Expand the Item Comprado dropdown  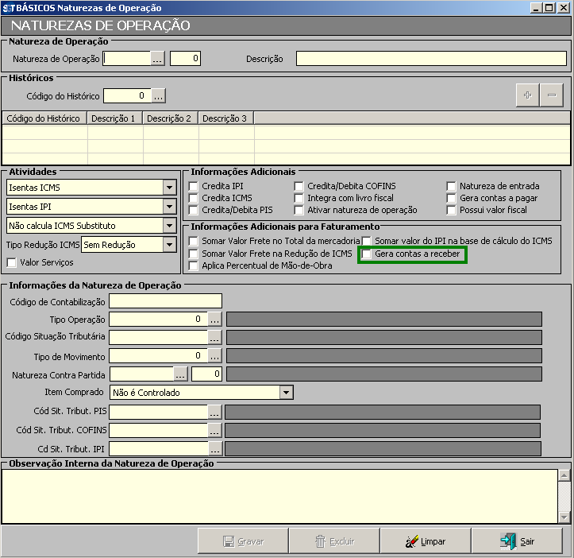click(x=286, y=392)
